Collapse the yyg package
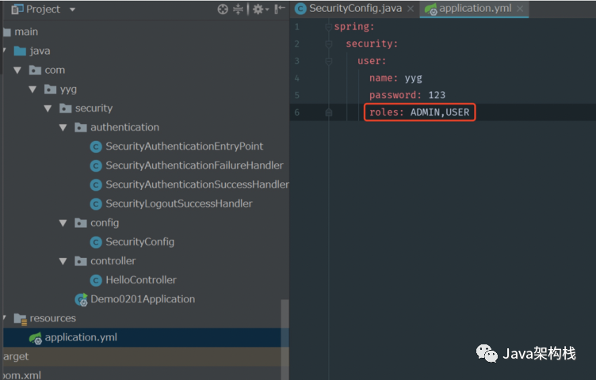 32,89
